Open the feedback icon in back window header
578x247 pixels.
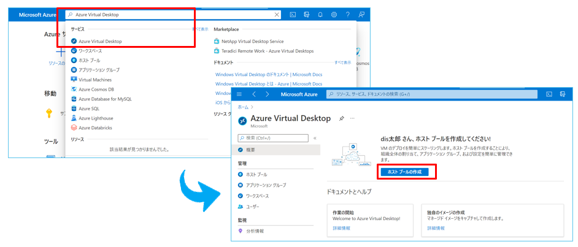[x=361, y=15]
